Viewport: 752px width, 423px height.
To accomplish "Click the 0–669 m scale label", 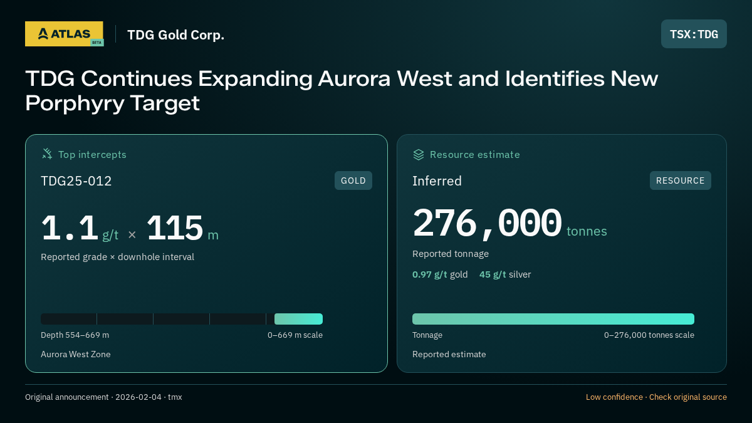I will (295, 335).
